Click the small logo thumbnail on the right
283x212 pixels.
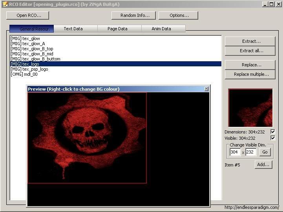pos(250,108)
